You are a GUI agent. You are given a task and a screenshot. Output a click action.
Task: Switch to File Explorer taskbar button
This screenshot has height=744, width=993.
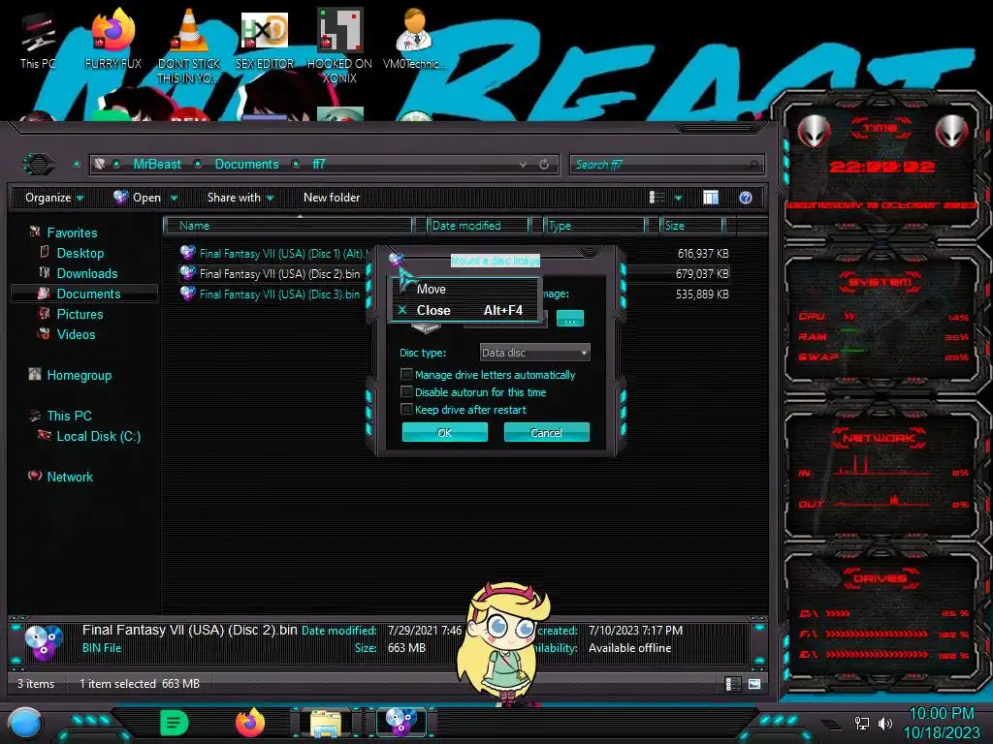point(326,723)
